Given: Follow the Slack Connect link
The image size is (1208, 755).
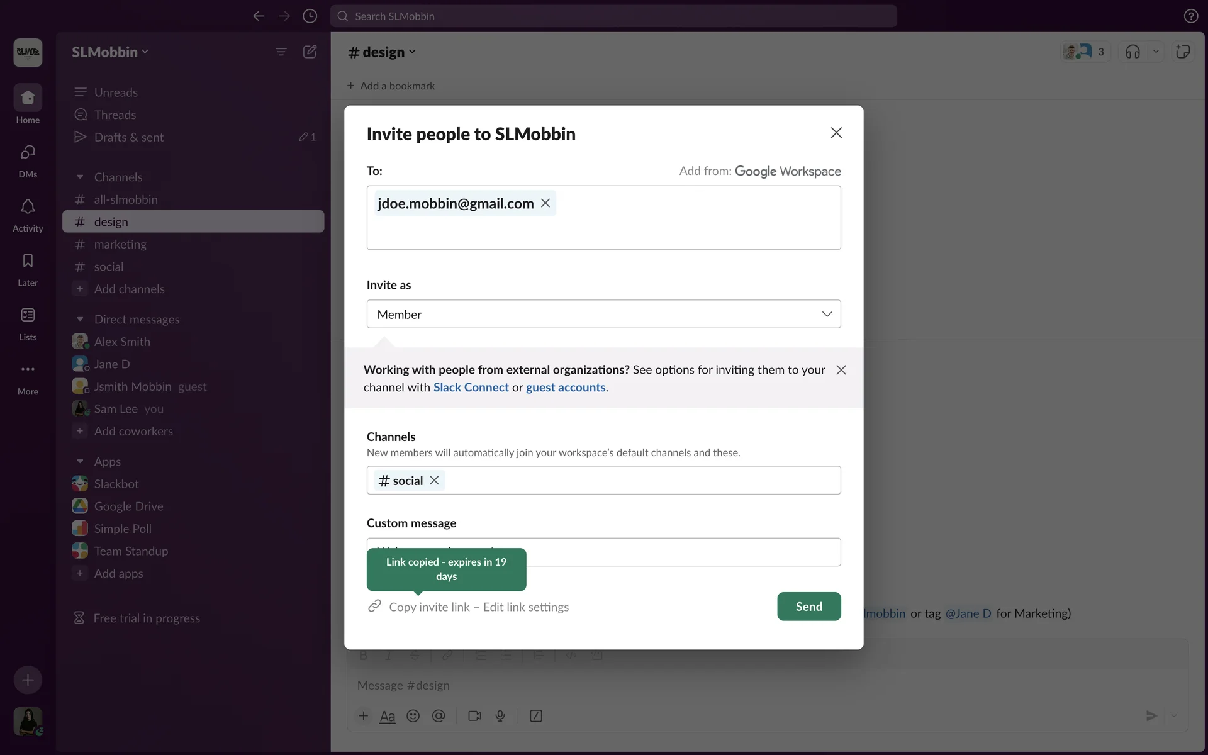Looking at the screenshot, I should [471, 388].
